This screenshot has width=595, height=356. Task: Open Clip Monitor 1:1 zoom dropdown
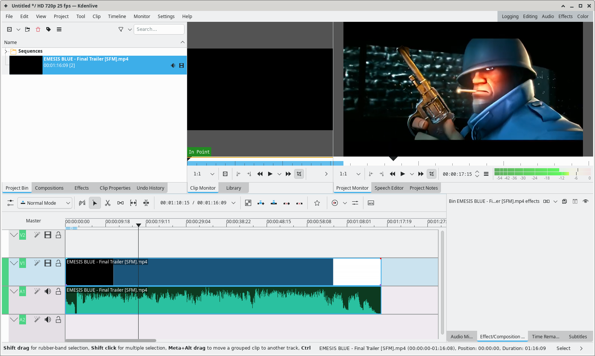204,174
